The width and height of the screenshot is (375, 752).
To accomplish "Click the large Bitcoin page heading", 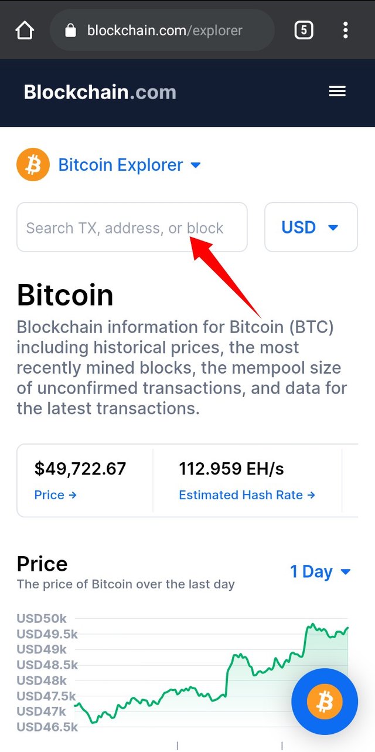I will pyautogui.click(x=65, y=295).
